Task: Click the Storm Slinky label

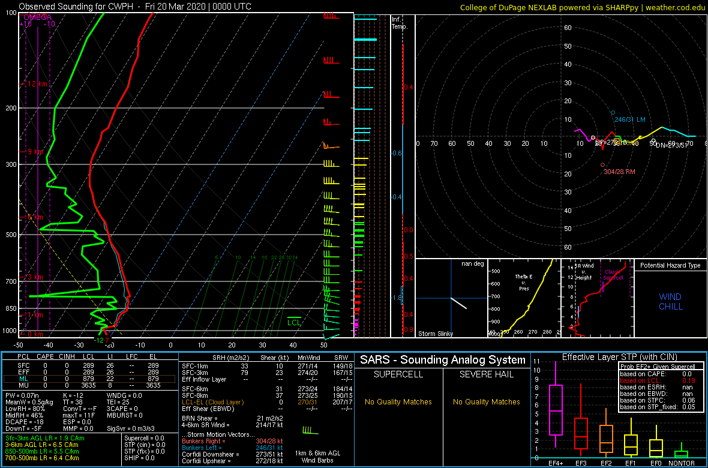Action: coord(435,334)
